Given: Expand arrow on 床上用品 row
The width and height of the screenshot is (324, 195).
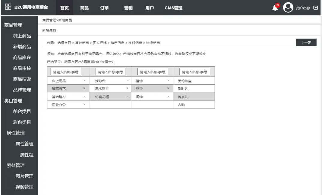Looking at the screenshot, I should point(84,80).
